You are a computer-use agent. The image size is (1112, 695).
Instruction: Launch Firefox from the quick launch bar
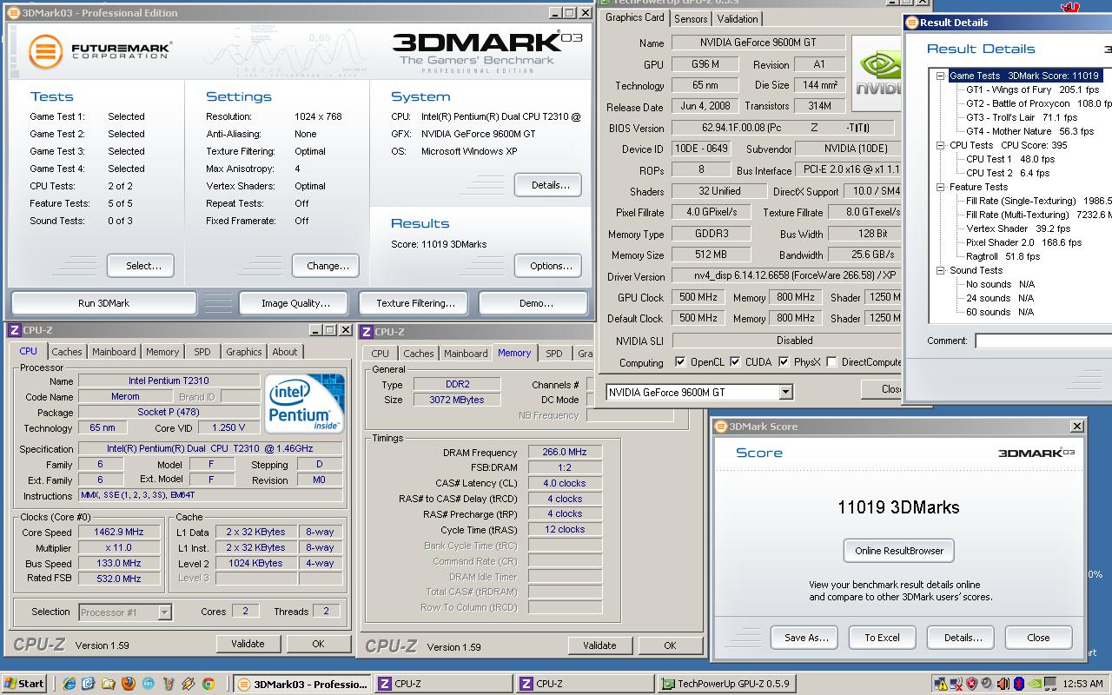(129, 684)
